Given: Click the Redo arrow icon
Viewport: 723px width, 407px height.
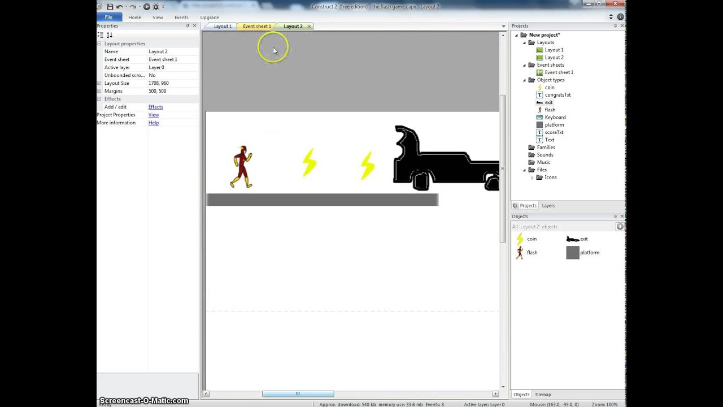Looking at the screenshot, I should pyautogui.click(x=133, y=7).
